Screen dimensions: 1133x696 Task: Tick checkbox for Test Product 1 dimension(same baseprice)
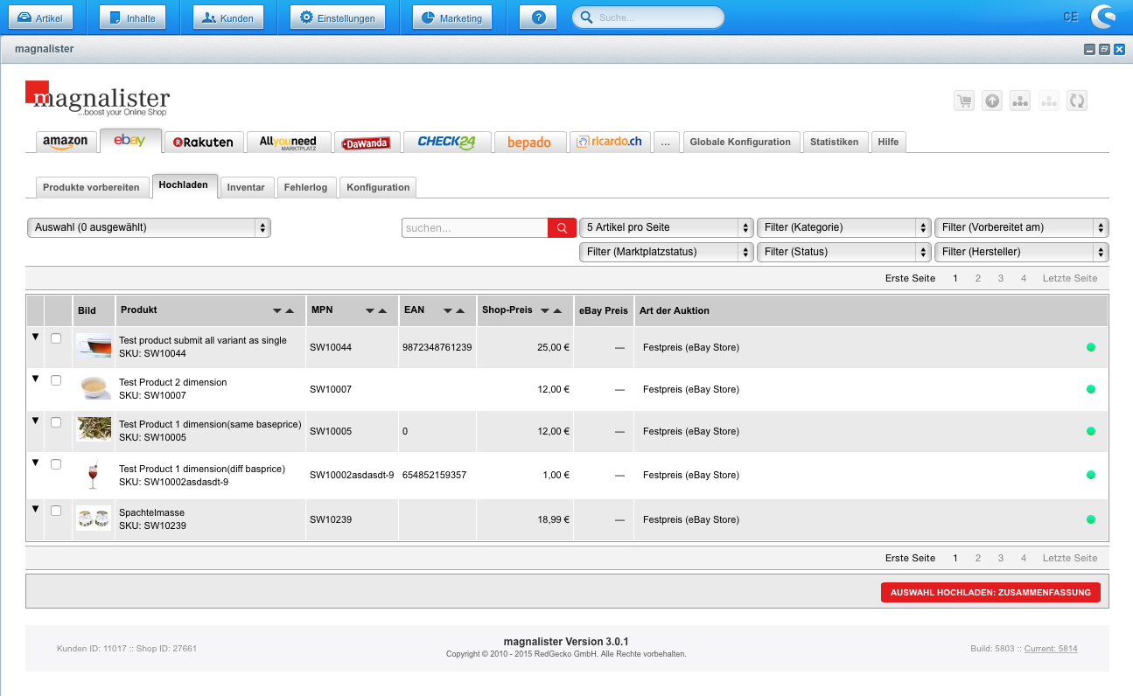pyautogui.click(x=56, y=422)
